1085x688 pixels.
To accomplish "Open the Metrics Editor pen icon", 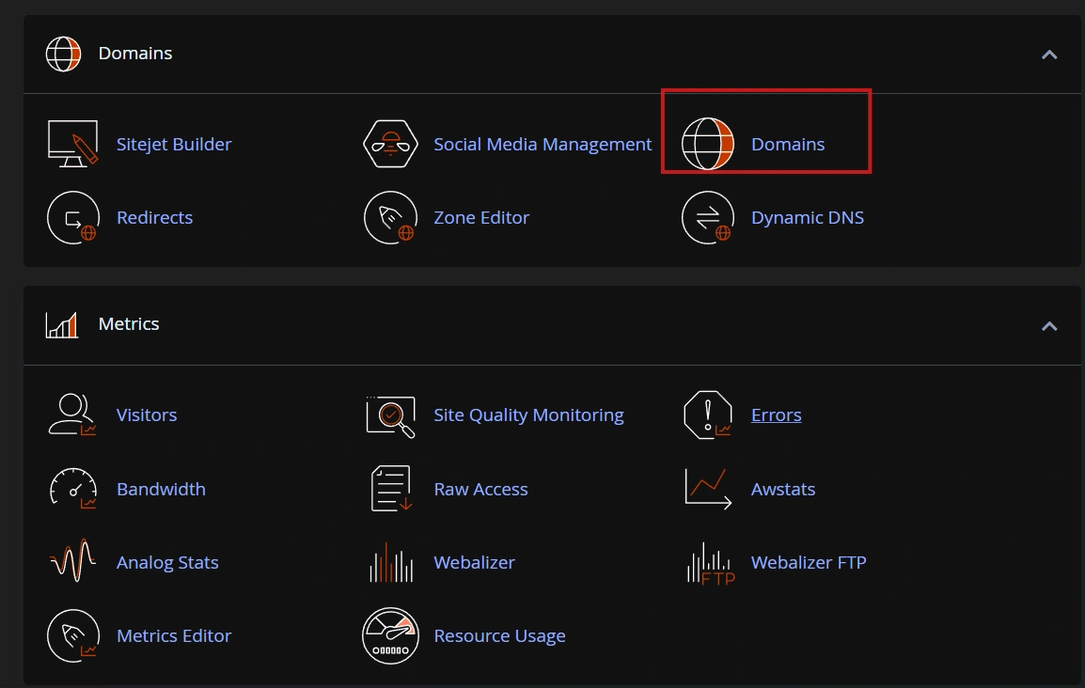I will click(x=72, y=635).
